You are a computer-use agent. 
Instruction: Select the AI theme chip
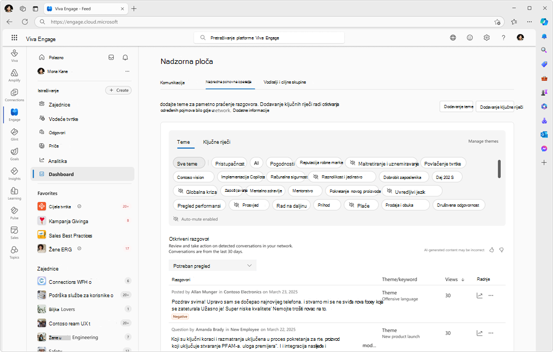point(256,163)
